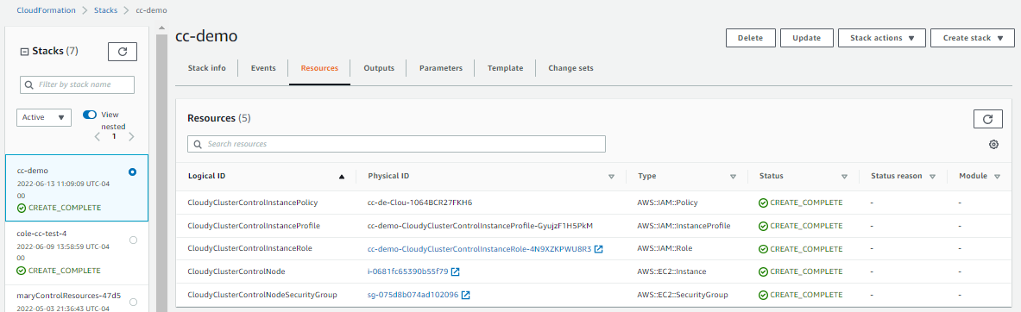Select cole-cc-test-4 stack radio button
1021x312 pixels.
pyautogui.click(x=134, y=240)
